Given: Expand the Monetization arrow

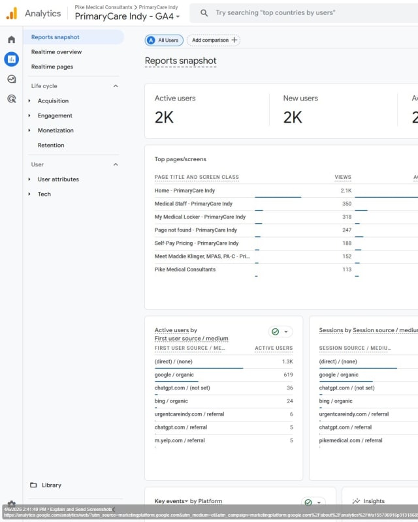Looking at the screenshot, I should (x=29, y=130).
